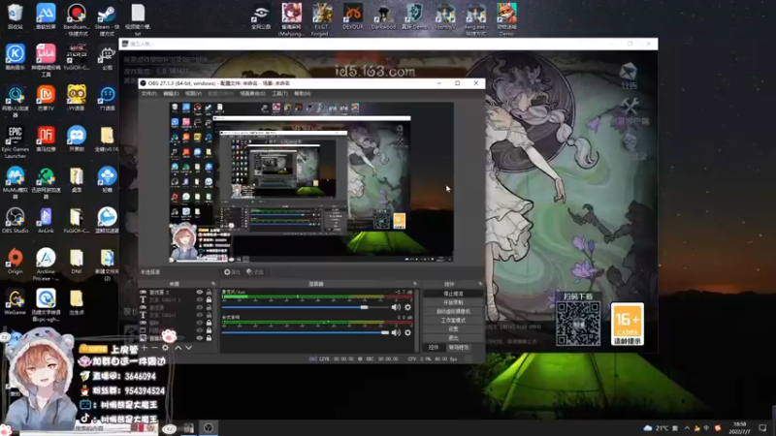Toggle visibility eye of 文本 (GDI+) source
776x436 pixels.
[200, 315]
